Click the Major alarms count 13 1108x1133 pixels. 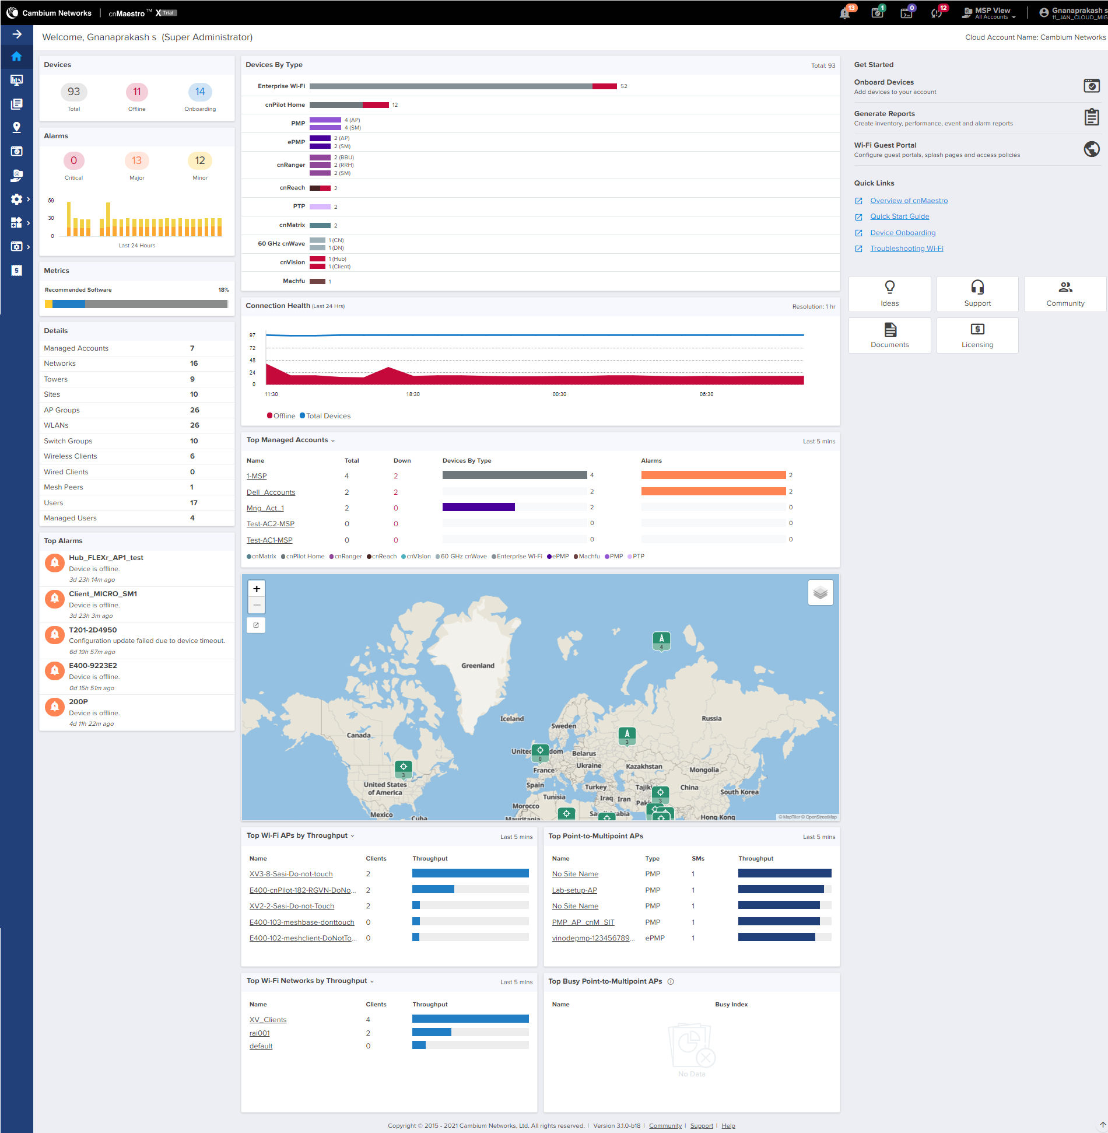137,160
